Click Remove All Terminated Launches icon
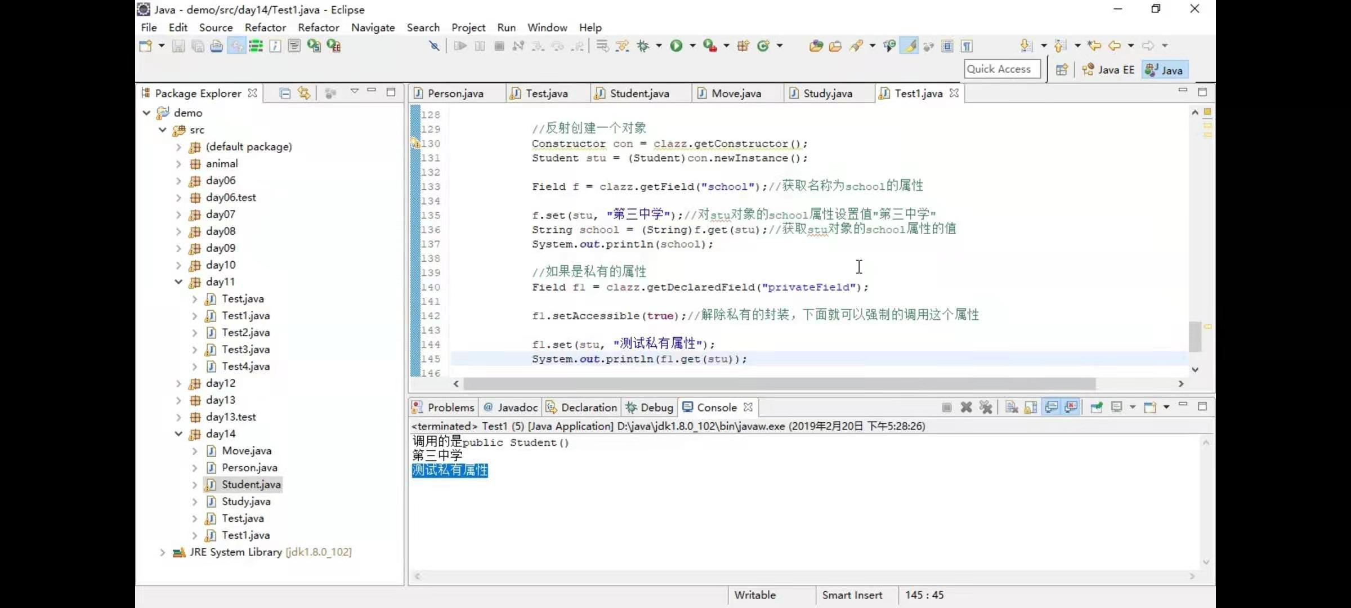 [986, 407]
